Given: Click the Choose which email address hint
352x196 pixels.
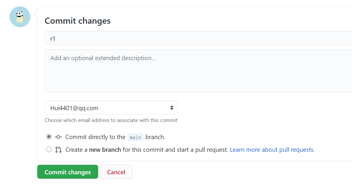Looking at the screenshot, I should click(x=111, y=120).
